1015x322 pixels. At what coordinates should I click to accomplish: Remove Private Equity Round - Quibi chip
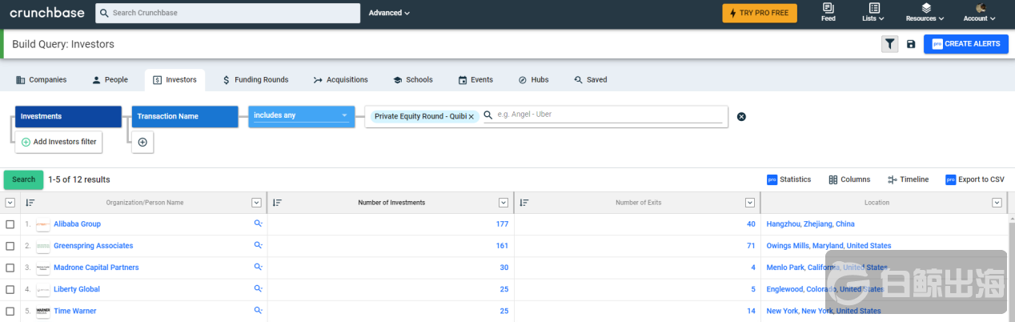471,117
